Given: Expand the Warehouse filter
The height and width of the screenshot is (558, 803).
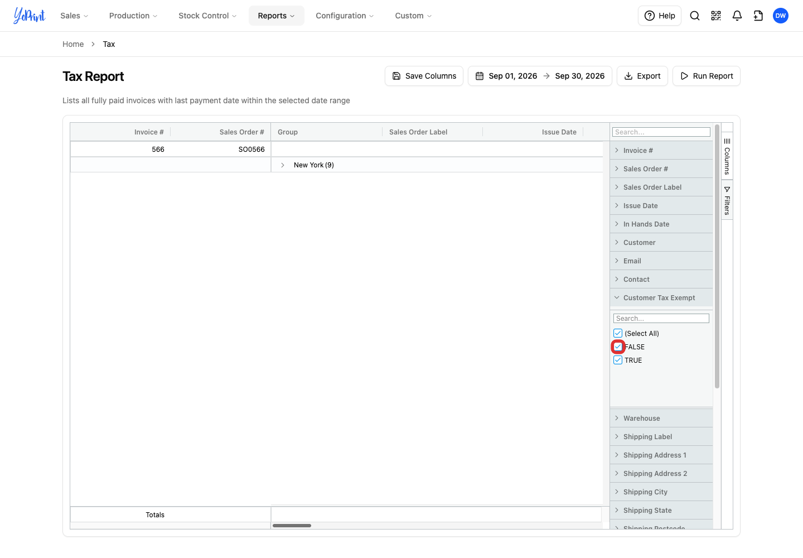Looking at the screenshot, I should pyautogui.click(x=661, y=419).
